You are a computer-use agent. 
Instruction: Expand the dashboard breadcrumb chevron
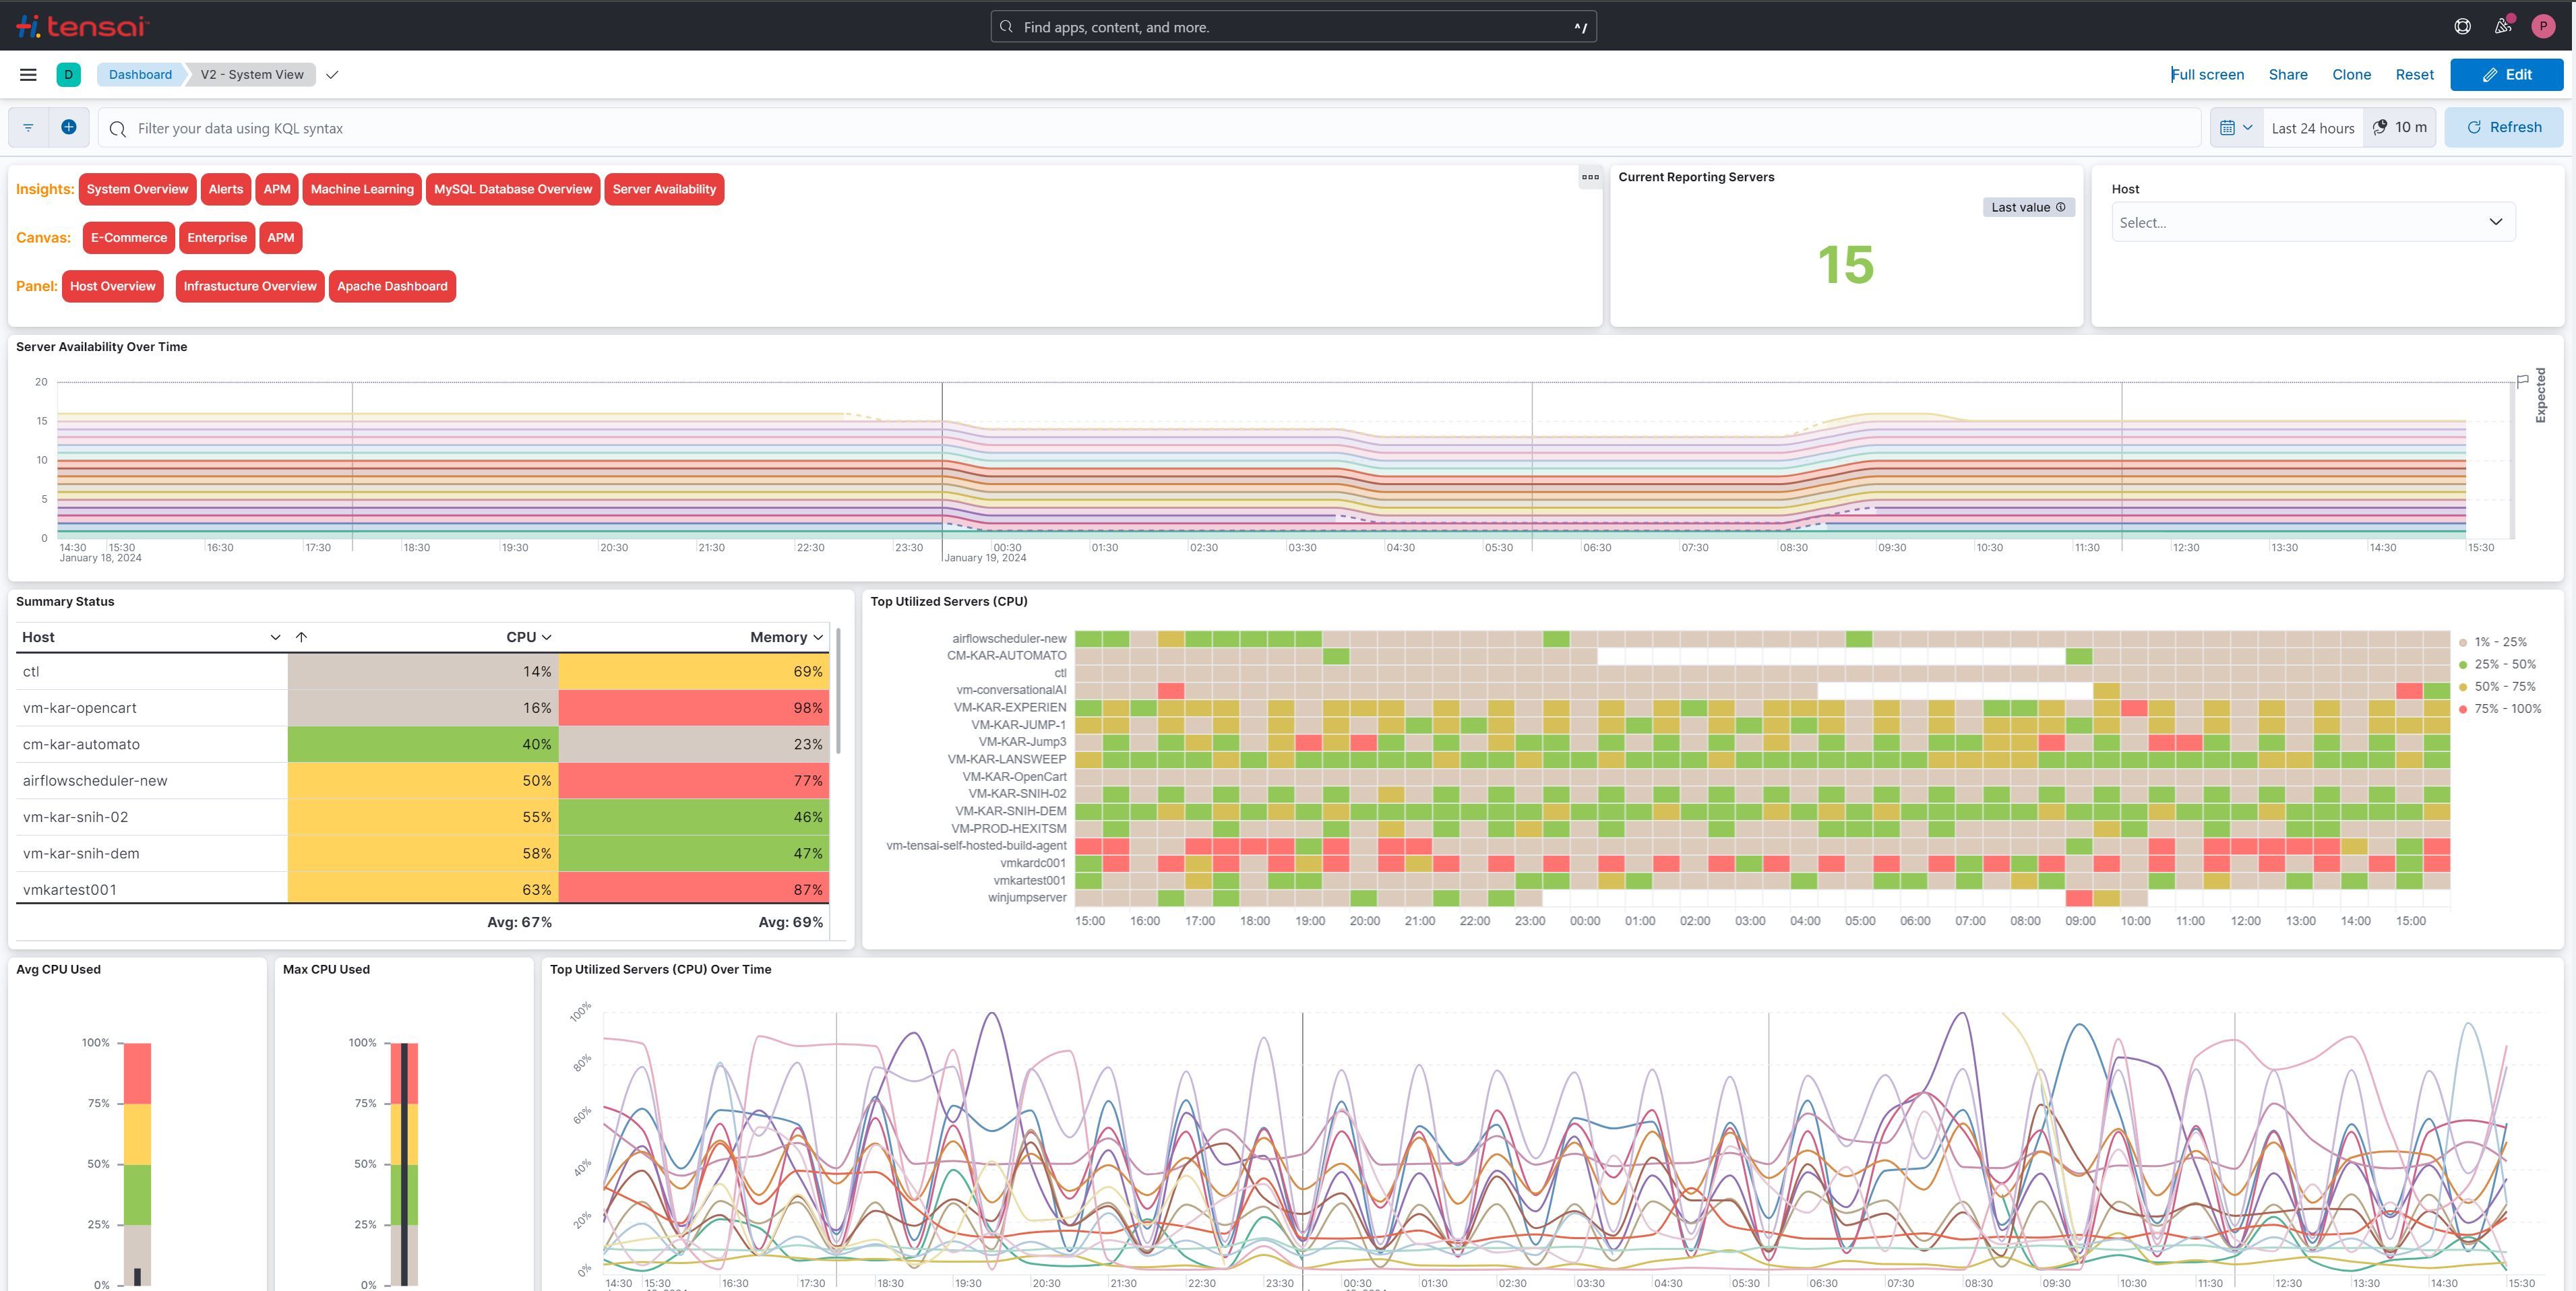tap(333, 74)
